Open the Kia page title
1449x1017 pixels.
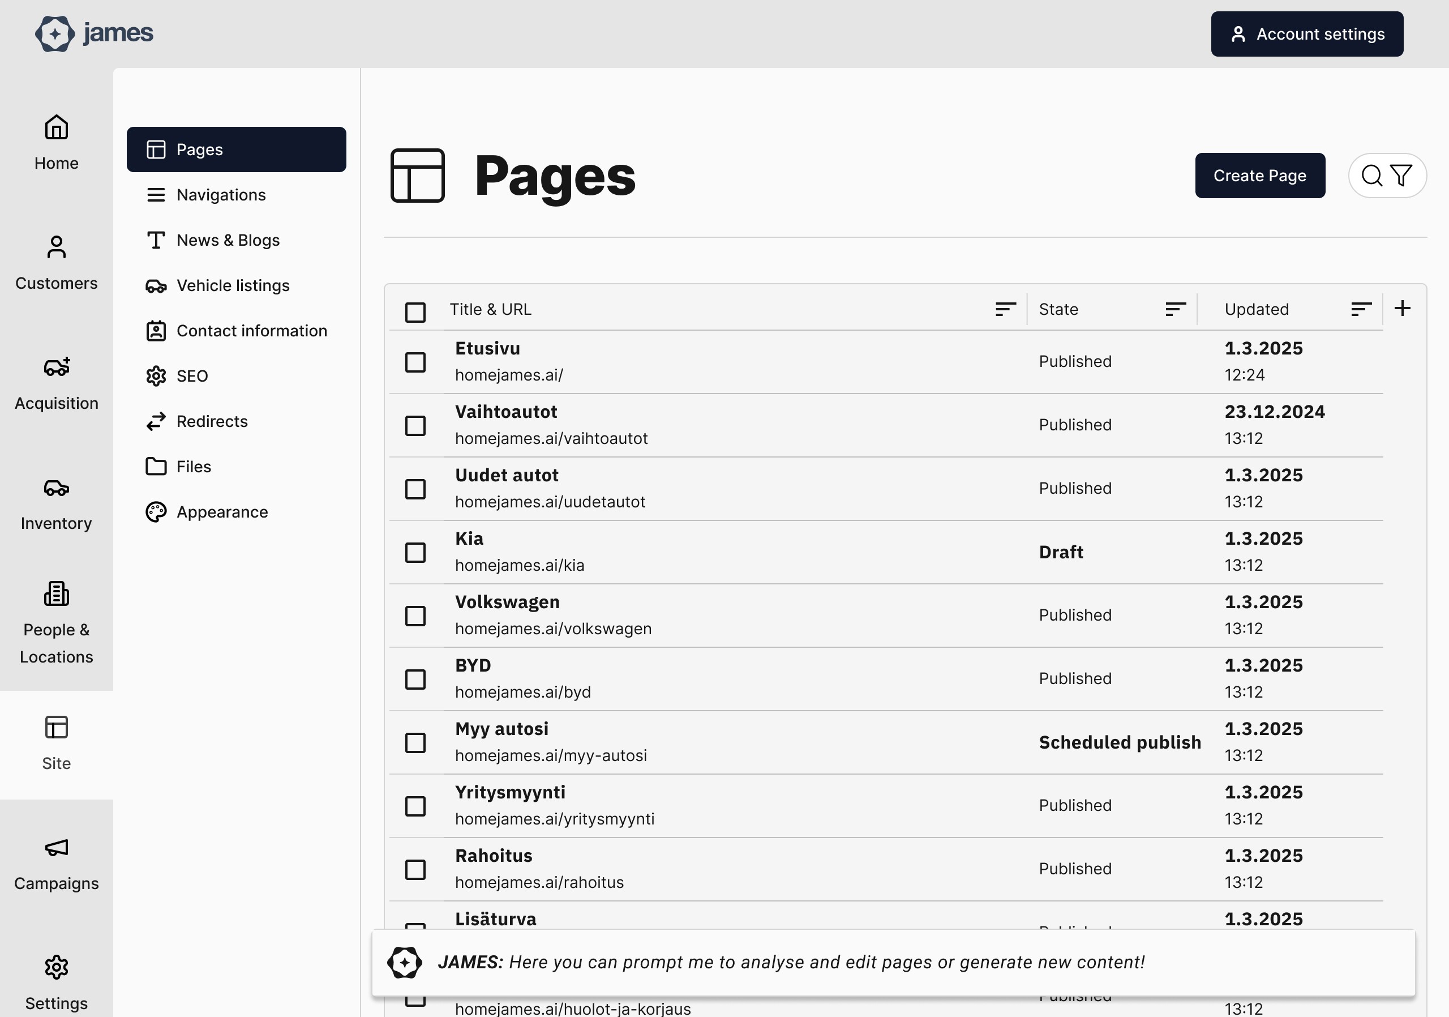[469, 539]
